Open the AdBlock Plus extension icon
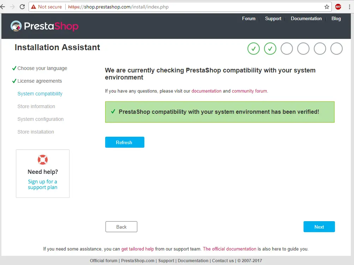This screenshot has height=265, width=354. tap(338, 7)
